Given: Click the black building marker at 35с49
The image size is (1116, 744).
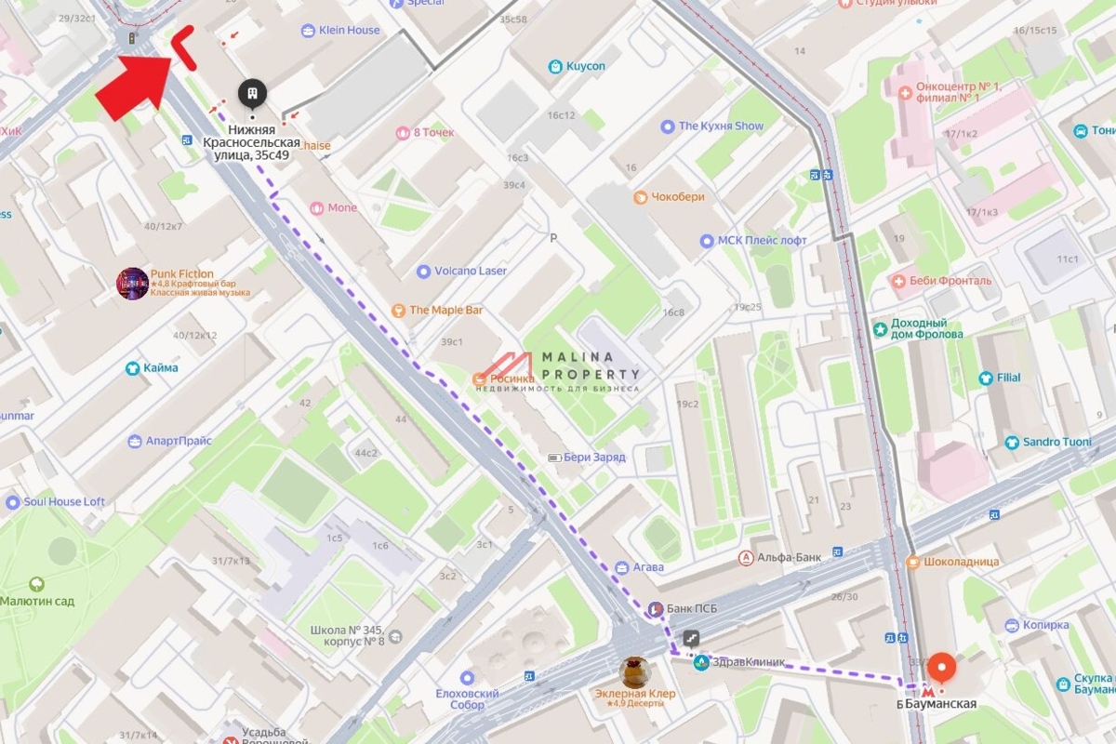Looking at the screenshot, I should pos(252,93).
